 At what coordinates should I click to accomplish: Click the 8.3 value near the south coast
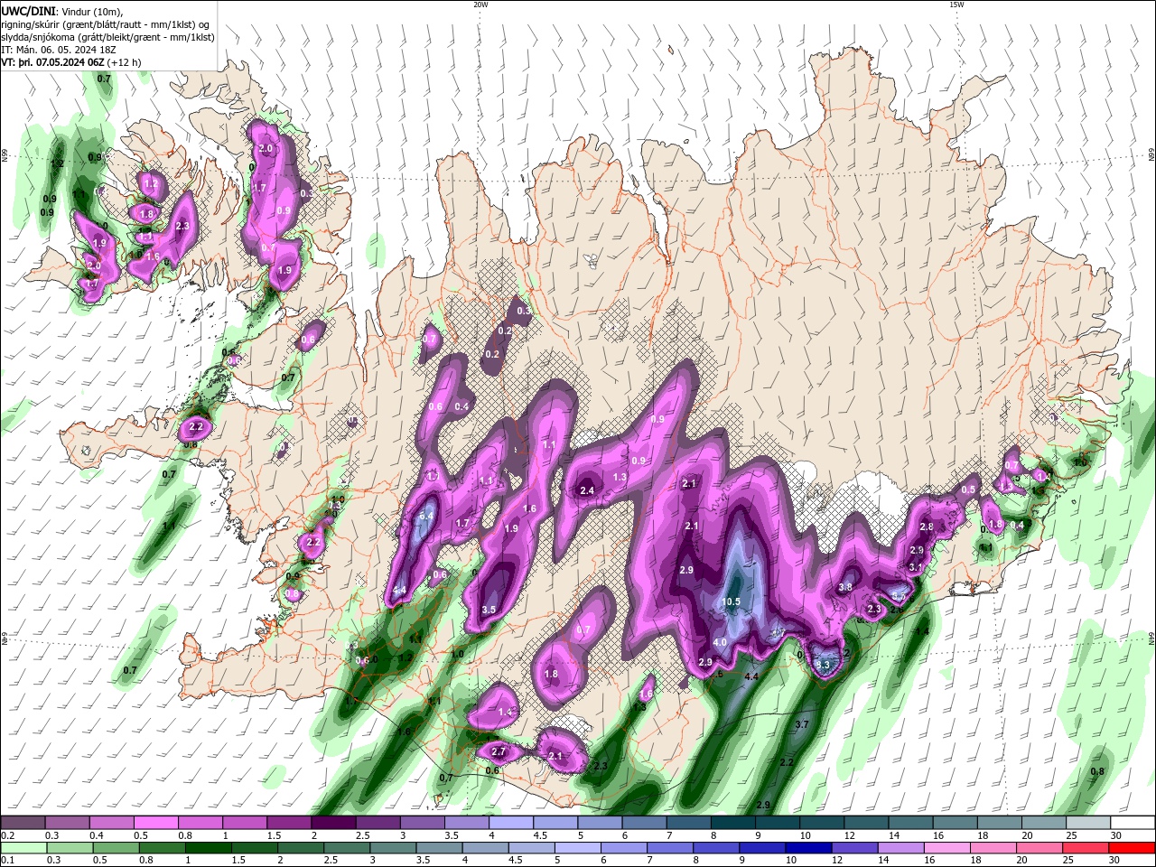click(x=823, y=665)
